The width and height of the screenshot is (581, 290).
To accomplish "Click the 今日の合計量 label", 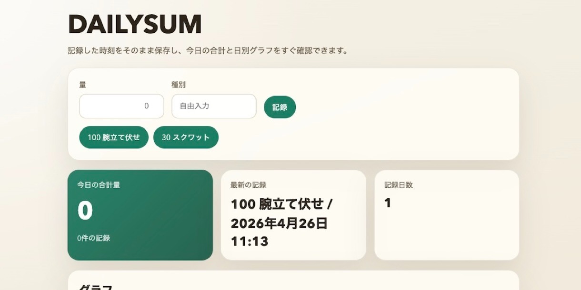I will [x=99, y=185].
